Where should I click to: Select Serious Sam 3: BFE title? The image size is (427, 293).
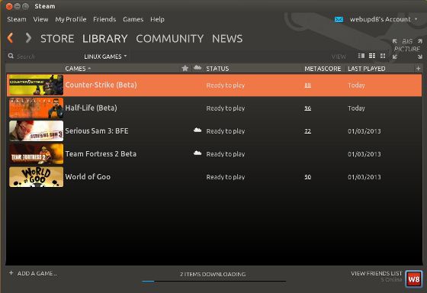[x=97, y=130]
